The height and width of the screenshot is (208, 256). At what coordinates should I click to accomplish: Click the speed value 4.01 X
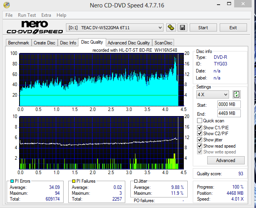pos(237,199)
